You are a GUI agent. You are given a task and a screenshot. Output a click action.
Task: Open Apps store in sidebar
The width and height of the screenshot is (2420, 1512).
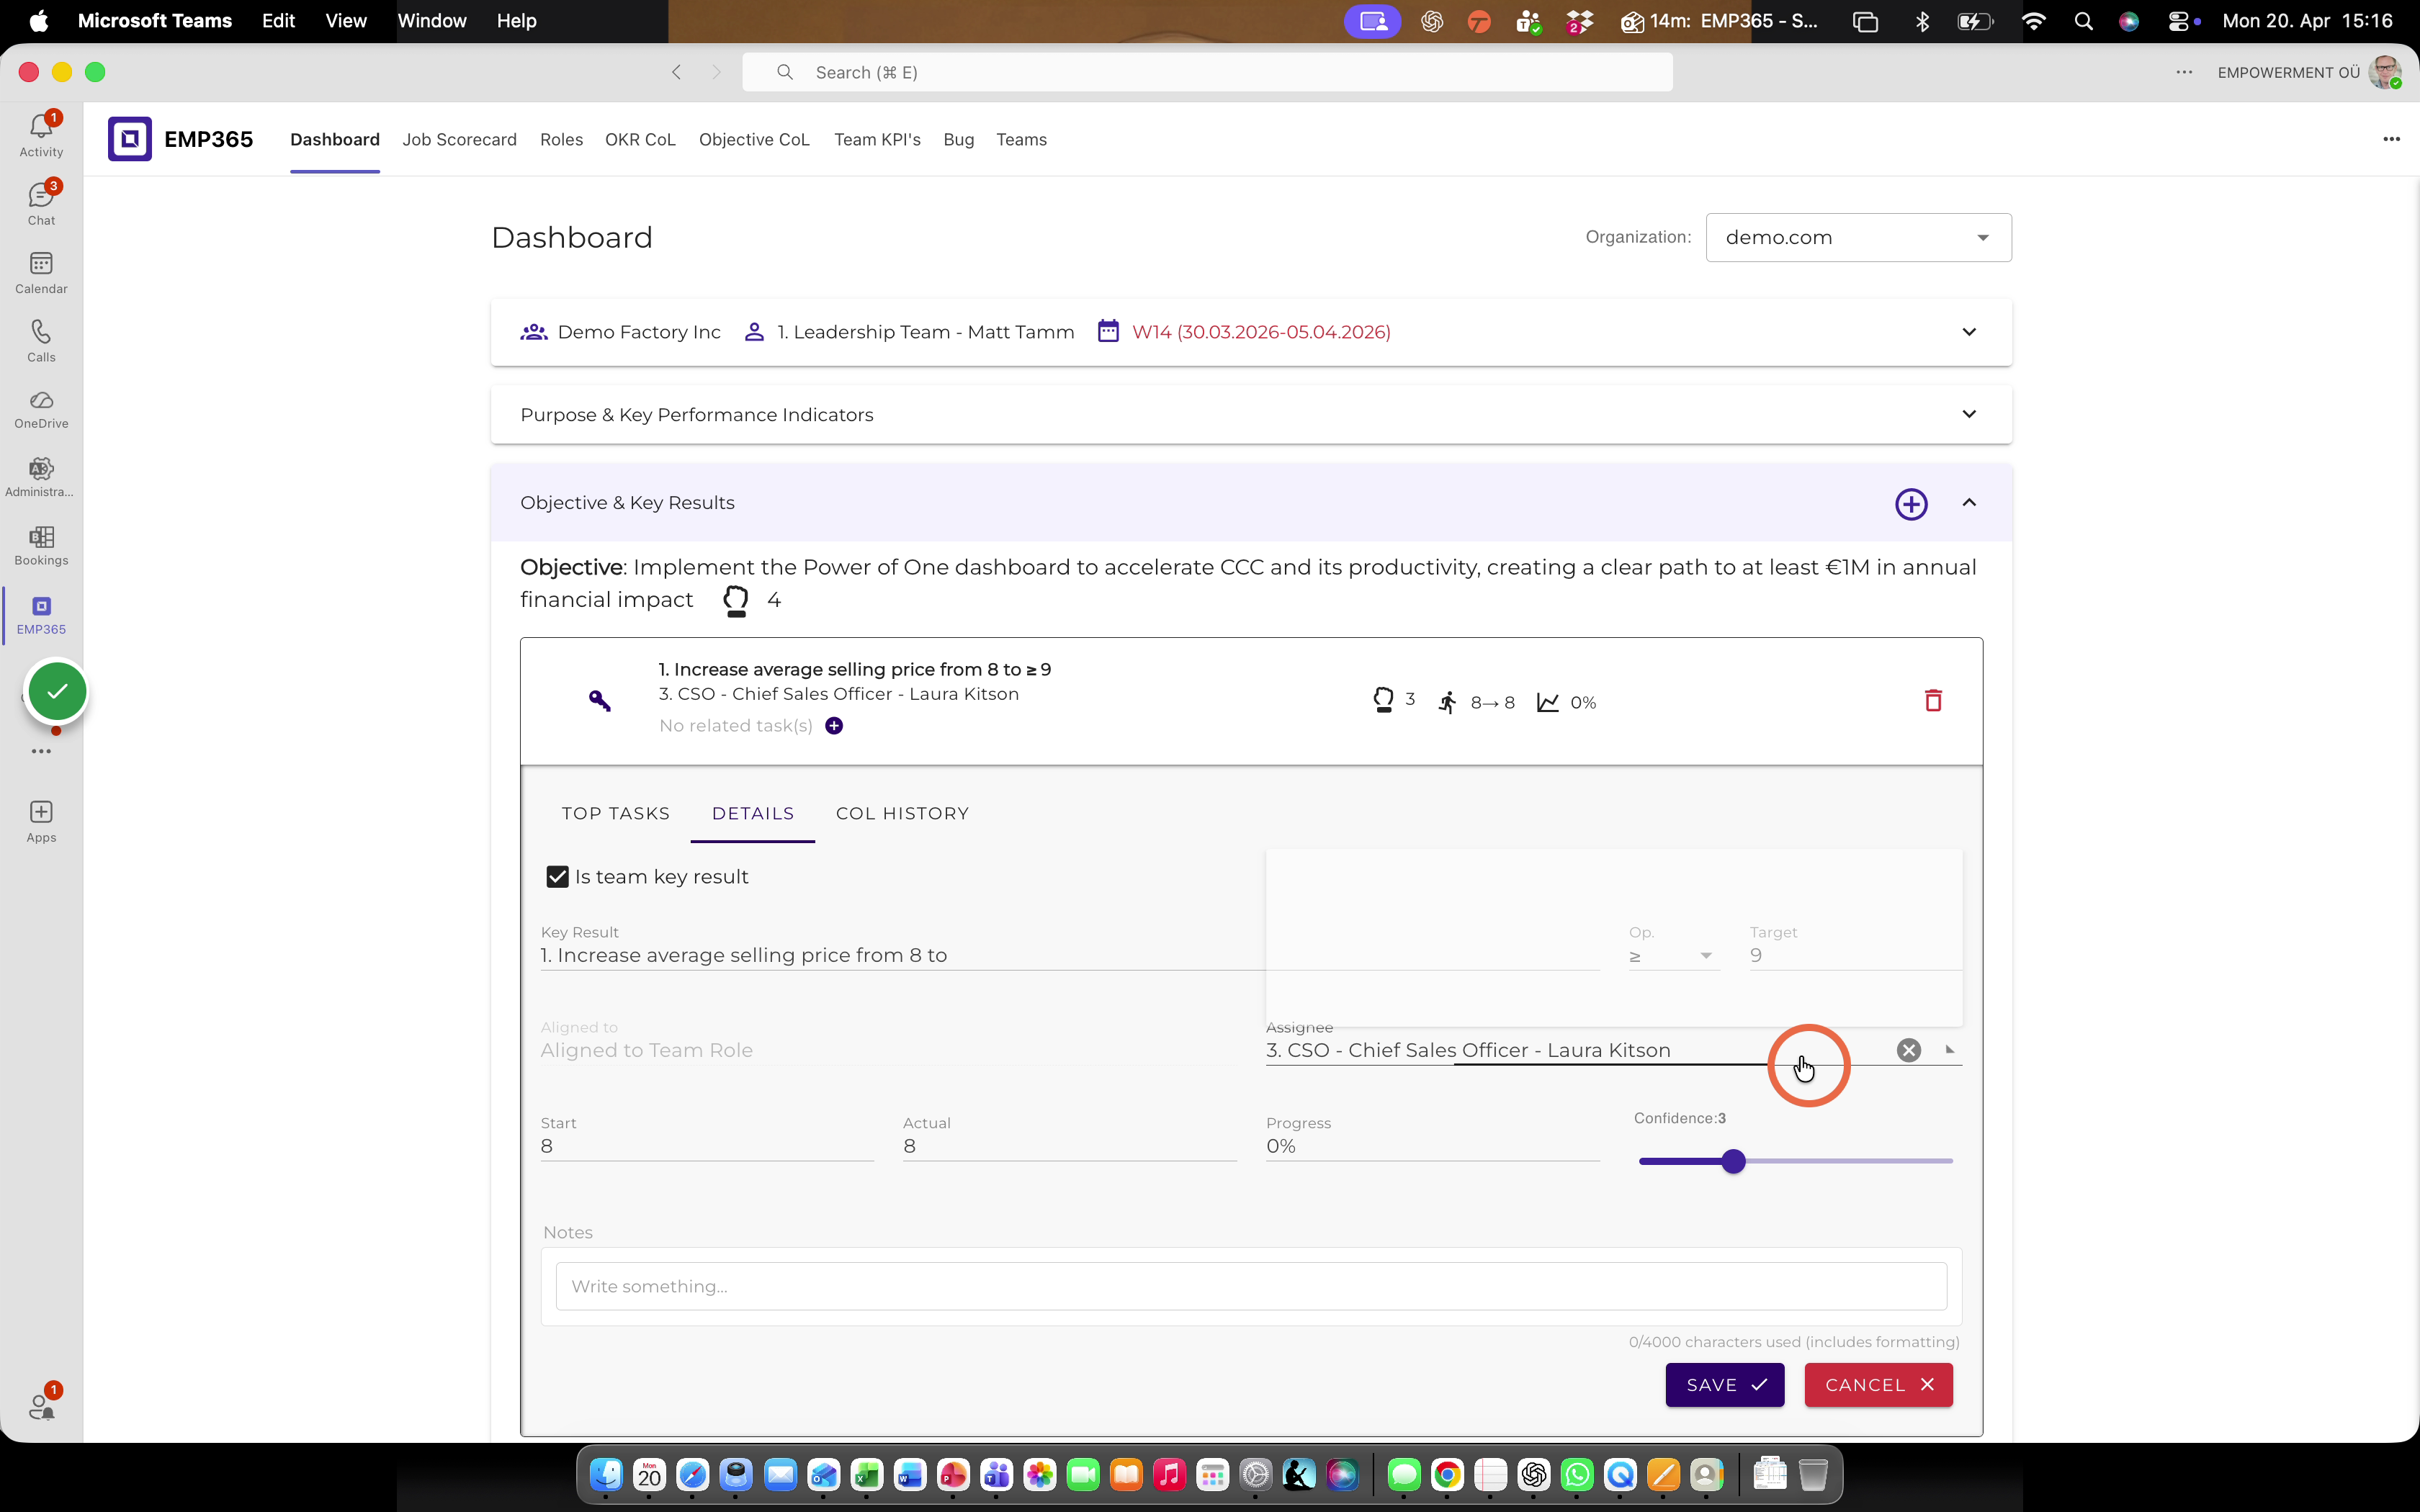[x=41, y=821]
